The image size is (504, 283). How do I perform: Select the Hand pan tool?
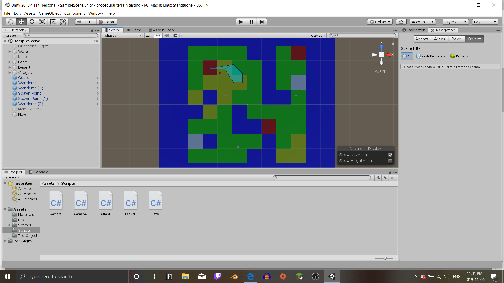(x=10, y=22)
